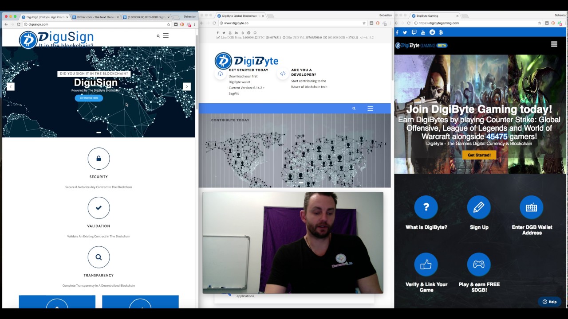Reload the DigiByte Gaming page
The width and height of the screenshot is (568, 319).
pyautogui.click(x=409, y=23)
